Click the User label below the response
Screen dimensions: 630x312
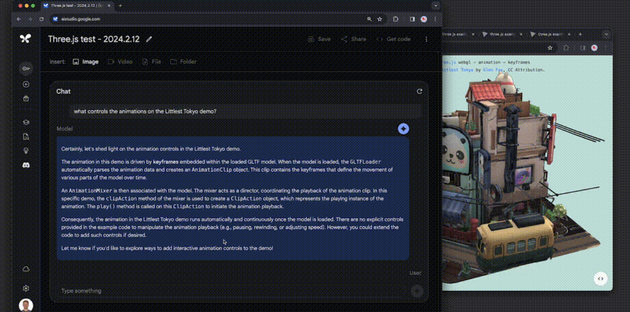[415, 273]
